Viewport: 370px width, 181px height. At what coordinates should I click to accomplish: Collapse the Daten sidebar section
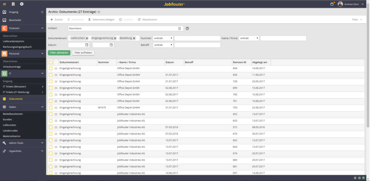(42, 107)
